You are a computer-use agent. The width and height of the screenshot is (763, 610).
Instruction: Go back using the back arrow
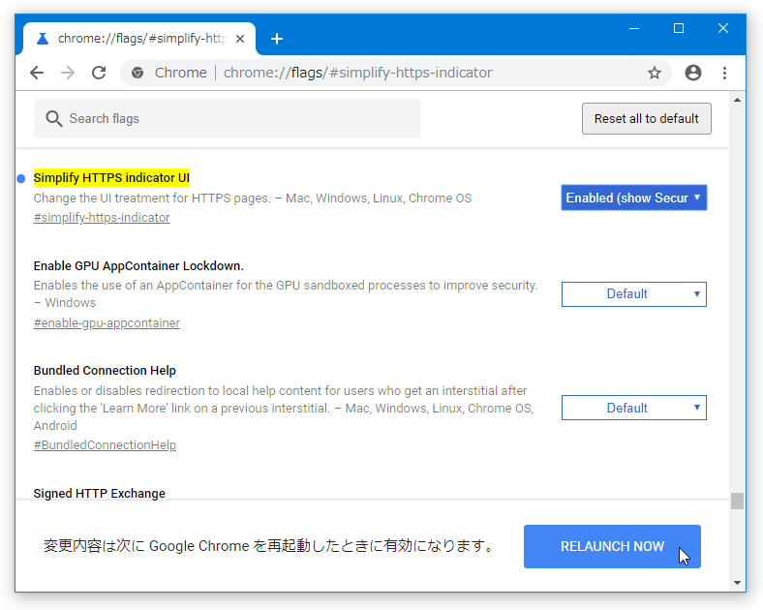pyautogui.click(x=37, y=73)
